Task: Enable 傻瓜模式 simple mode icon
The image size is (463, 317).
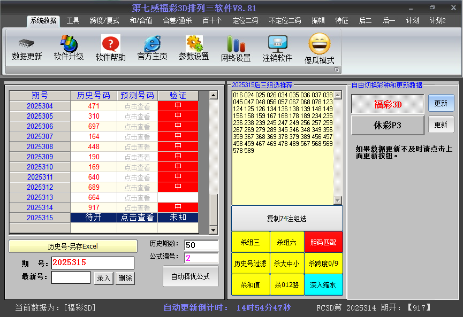Action: (318, 48)
